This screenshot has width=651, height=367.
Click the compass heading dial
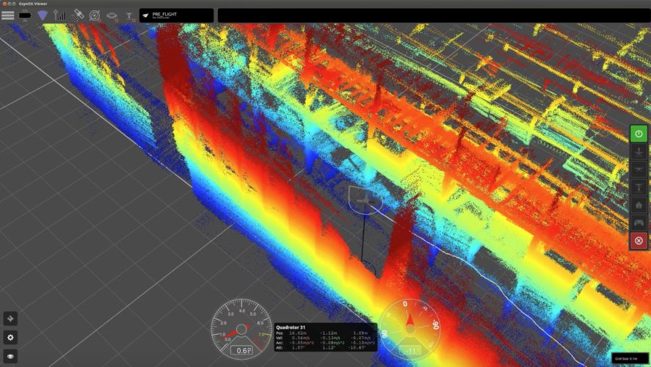(x=410, y=330)
